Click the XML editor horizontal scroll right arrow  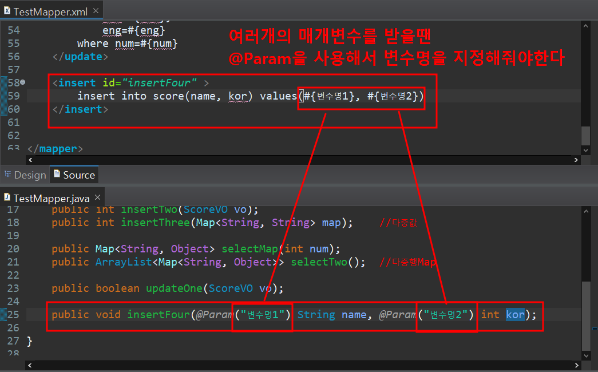(576, 160)
